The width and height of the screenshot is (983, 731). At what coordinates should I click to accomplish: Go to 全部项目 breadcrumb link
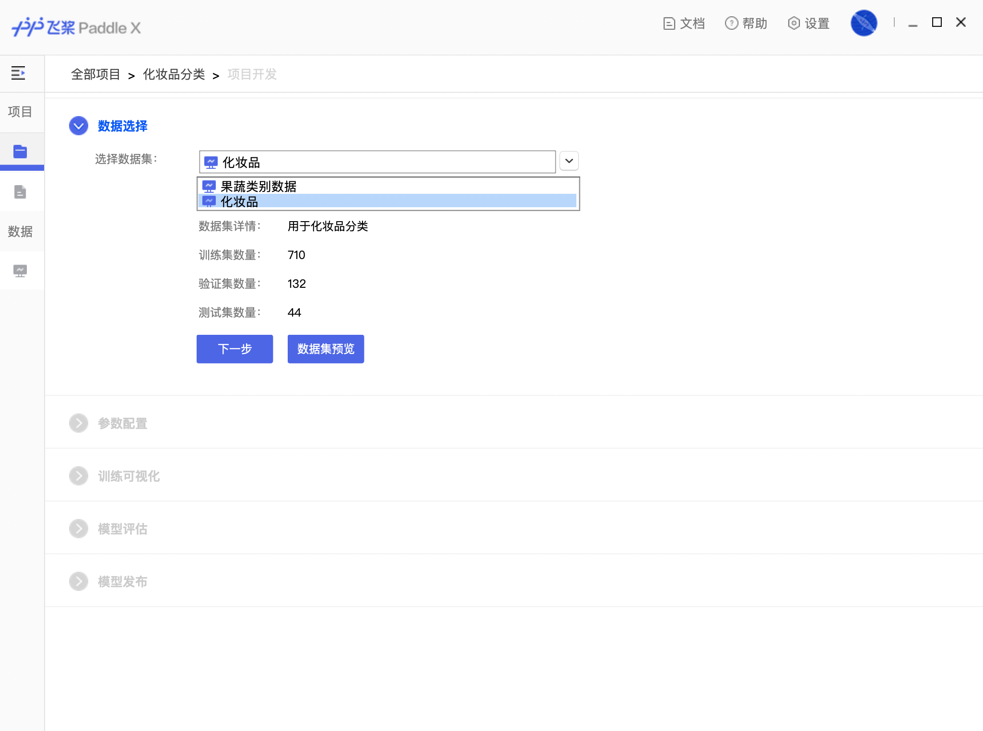[x=95, y=74]
